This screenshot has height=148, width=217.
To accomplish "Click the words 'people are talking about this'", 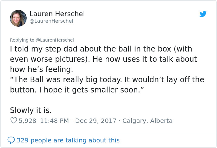I will (75, 140).
